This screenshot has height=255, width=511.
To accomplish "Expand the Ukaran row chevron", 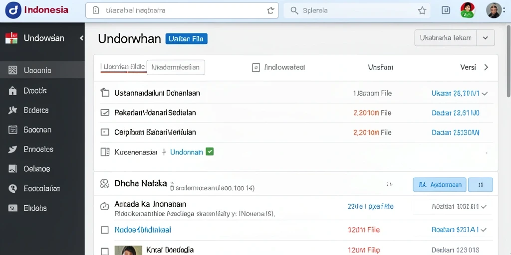I will point(485,94).
